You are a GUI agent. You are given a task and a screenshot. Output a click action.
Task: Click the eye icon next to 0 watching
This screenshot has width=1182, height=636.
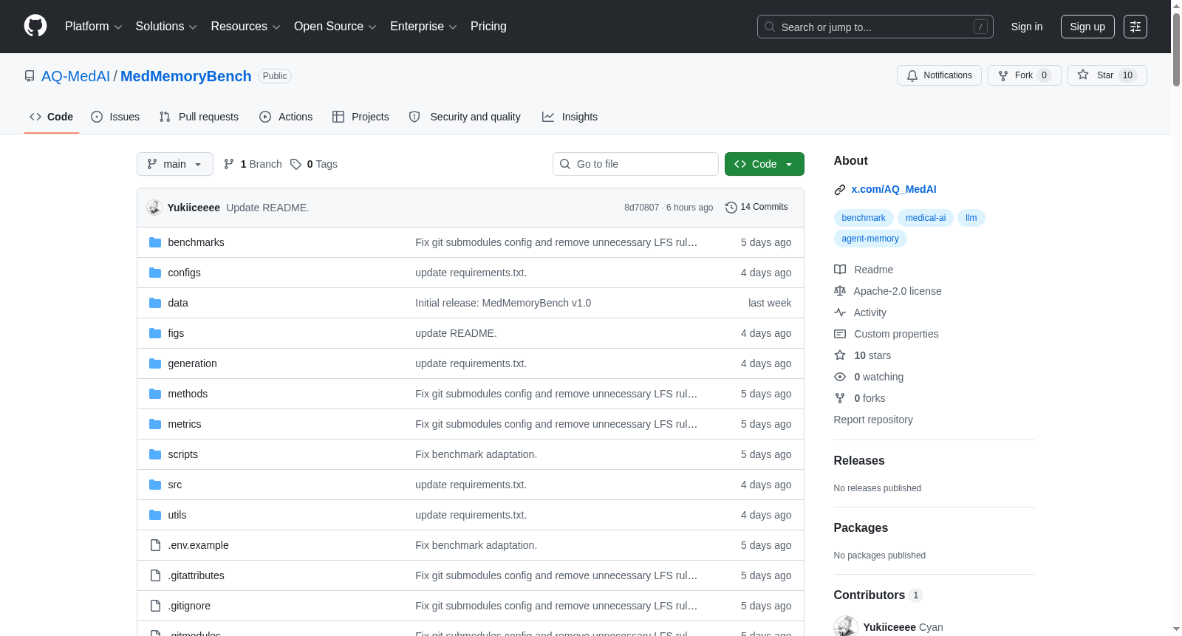pyautogui.click(x=840, y=377)
